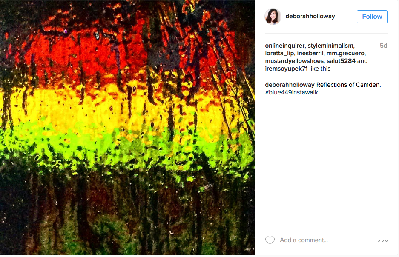Open loretta_lip's profile

(x=279, y=53)
